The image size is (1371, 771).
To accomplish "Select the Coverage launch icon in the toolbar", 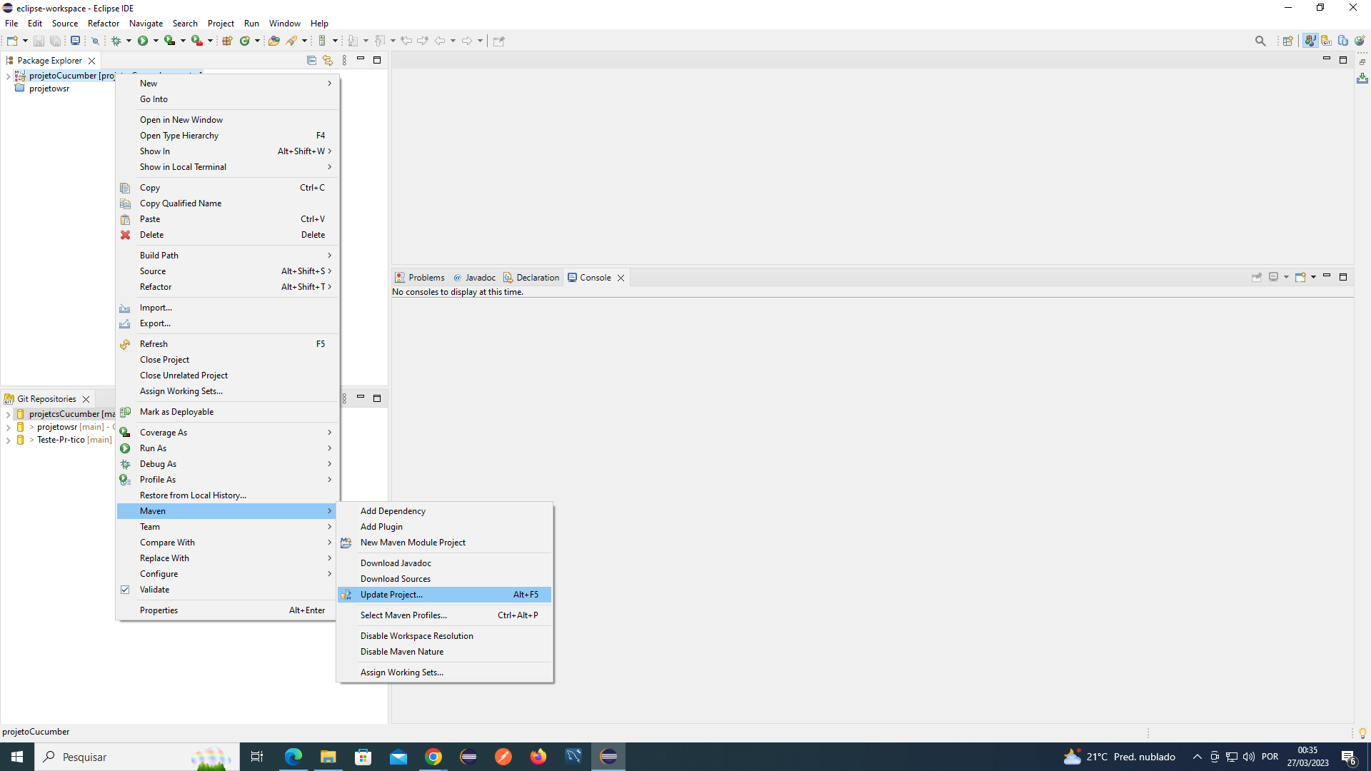I will [x=170, y=41].
